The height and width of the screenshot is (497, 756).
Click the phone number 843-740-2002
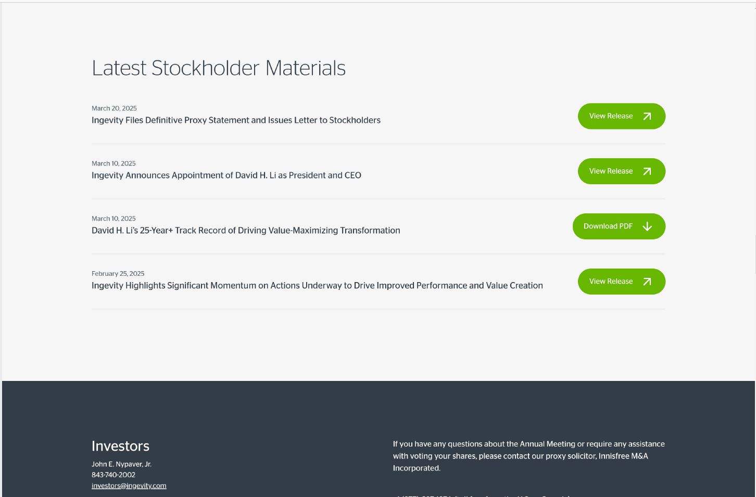click(114, 475)
